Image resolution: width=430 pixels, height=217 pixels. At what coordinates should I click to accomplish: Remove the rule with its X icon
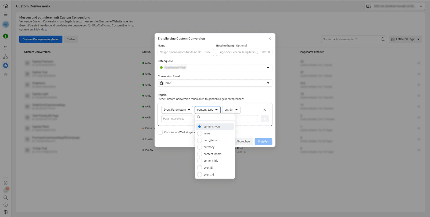click(264, 110)
